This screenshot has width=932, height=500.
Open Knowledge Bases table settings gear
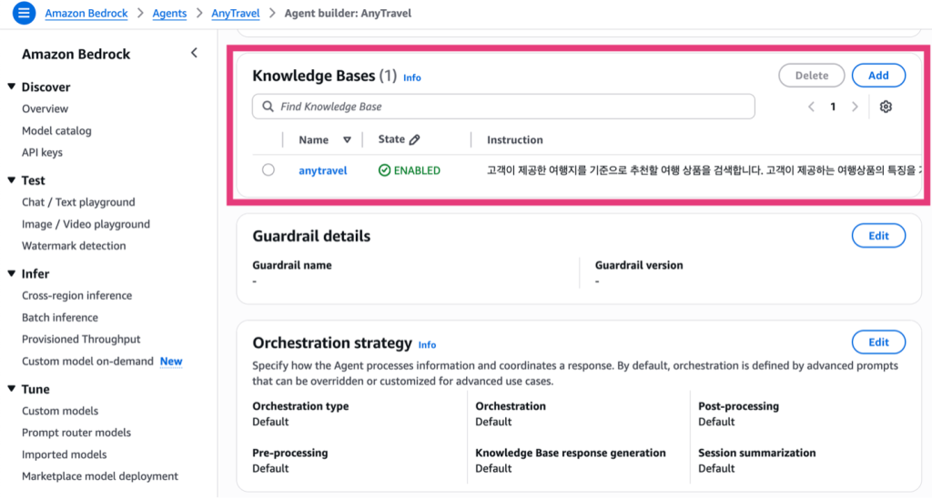886,107
